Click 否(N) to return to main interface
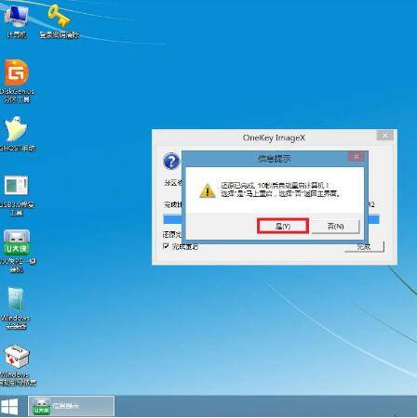 [335, 226]
